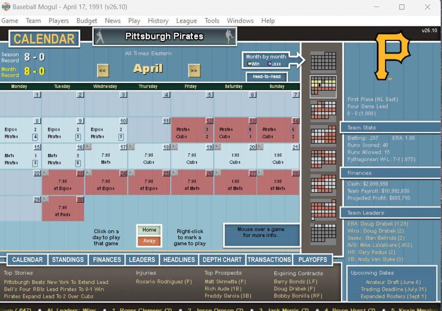
Task: Click the batter silhouette left of Pittsburgh Pirates
Action: 100,37
